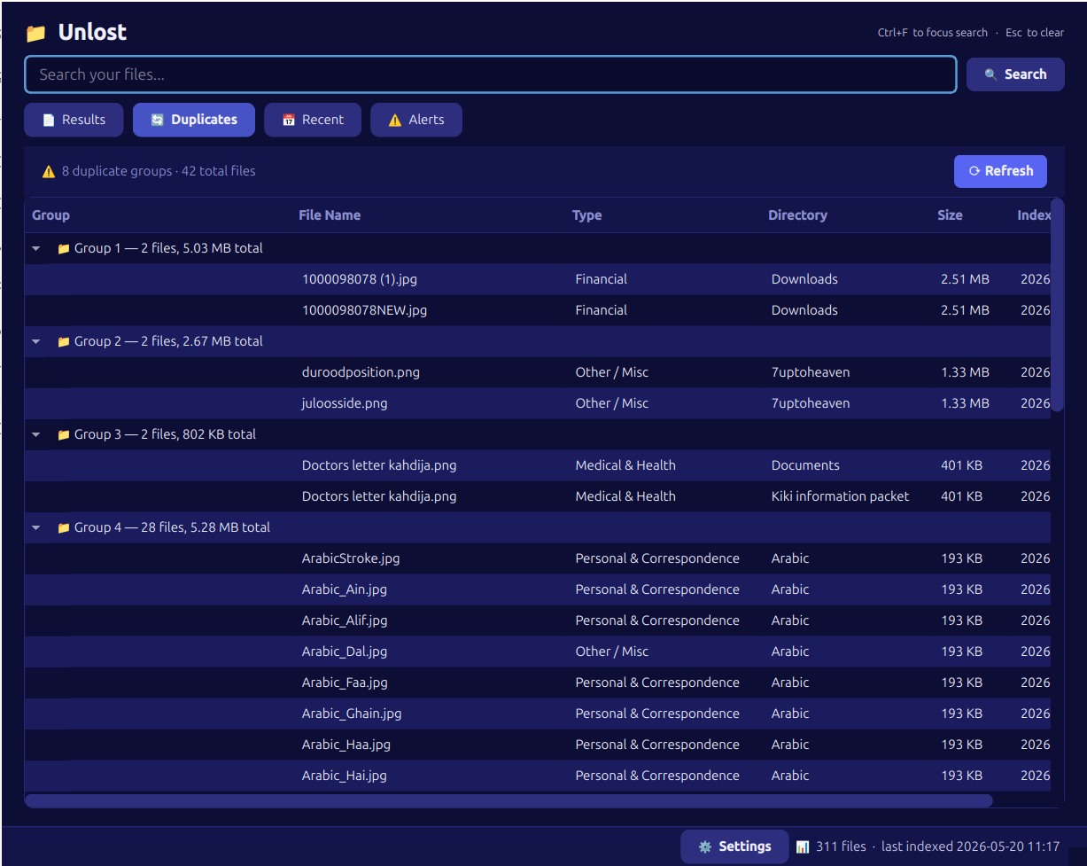
Task: Sort by the Directory column header
Action: (797, 215)
